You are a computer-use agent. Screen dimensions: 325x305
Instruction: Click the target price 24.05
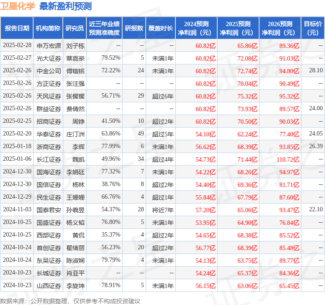pos(316,133)
